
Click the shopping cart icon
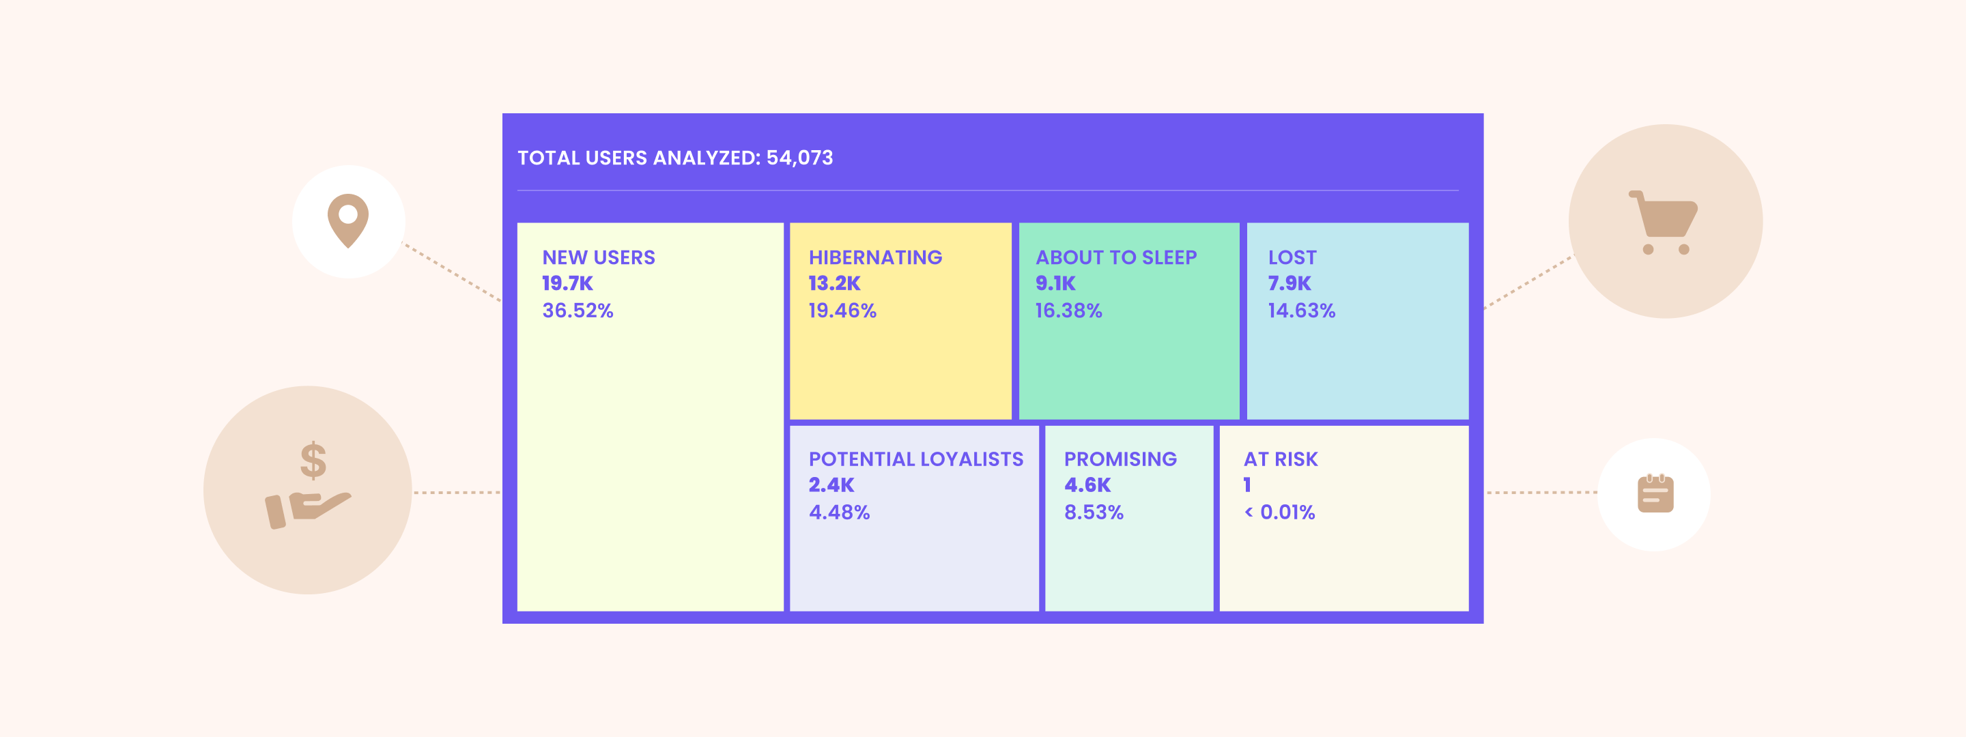pos(1664,221)
